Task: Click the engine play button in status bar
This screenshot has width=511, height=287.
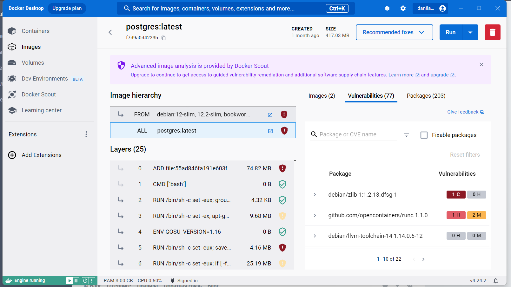Action: coord(69,281)
